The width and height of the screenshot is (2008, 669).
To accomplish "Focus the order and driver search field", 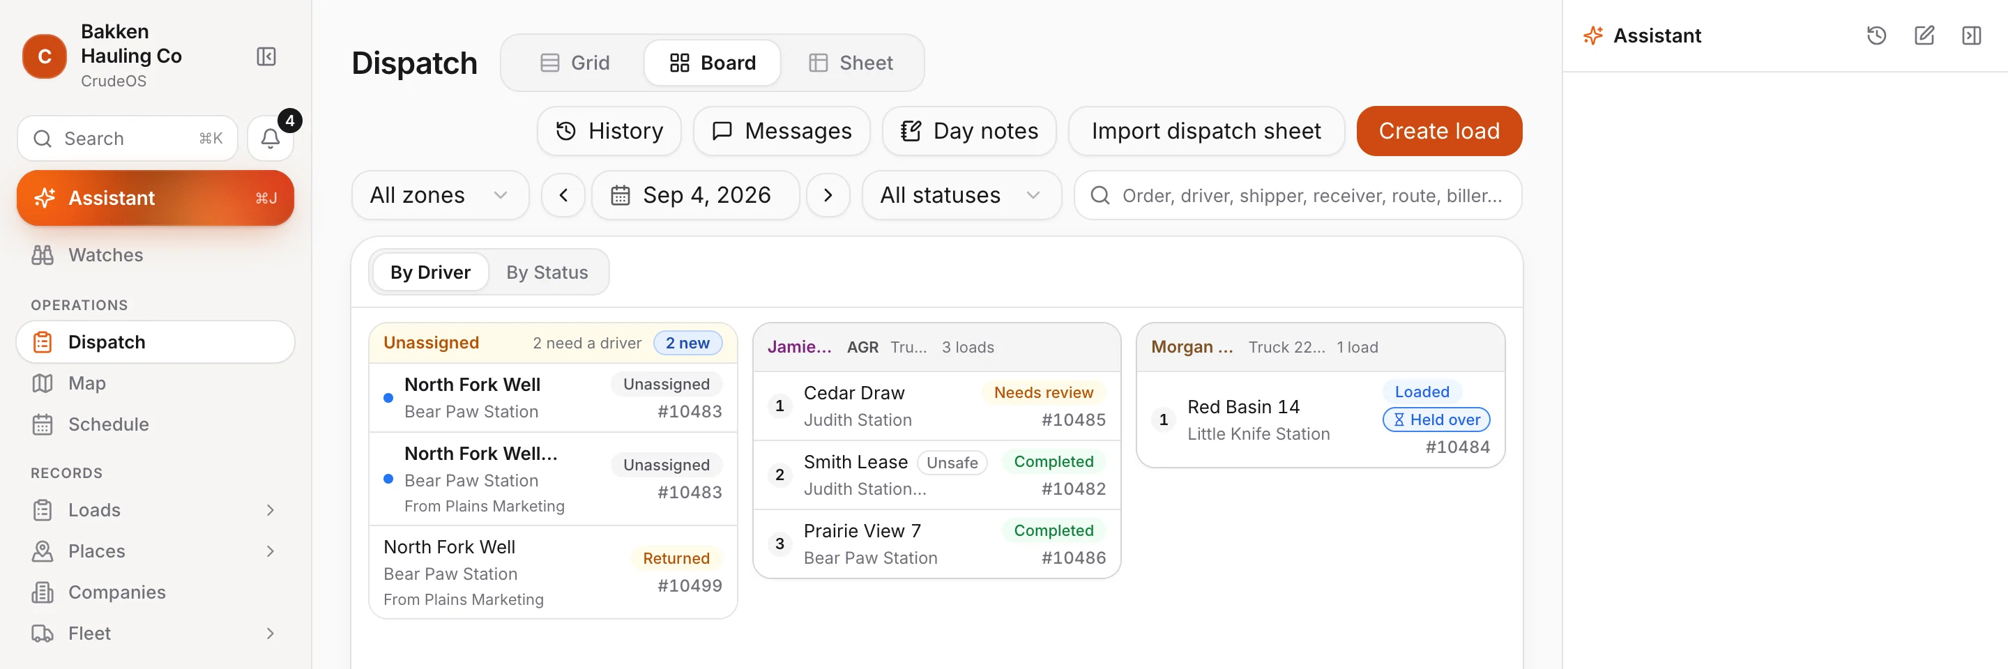I will point(1298,196).
